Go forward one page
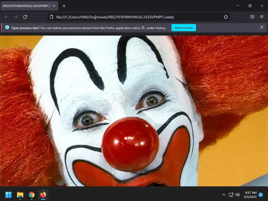The image size is (268, 201). (16, 17)
